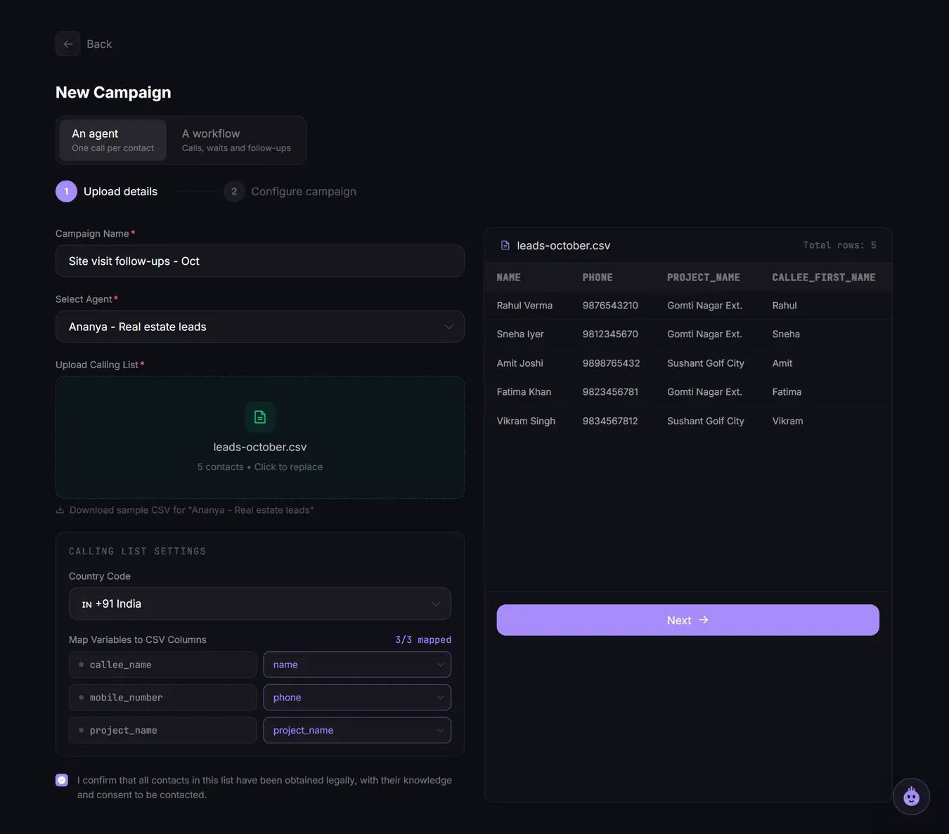Image resolution: width=949 pixels, height=834 pixels.
Task: Open the callee_name column mapping dropdown
Action: point(357,665)
